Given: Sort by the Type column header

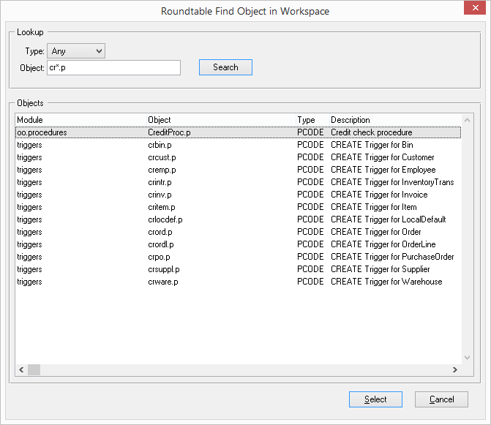Looking at the screenshot, I should click(312, 120).
